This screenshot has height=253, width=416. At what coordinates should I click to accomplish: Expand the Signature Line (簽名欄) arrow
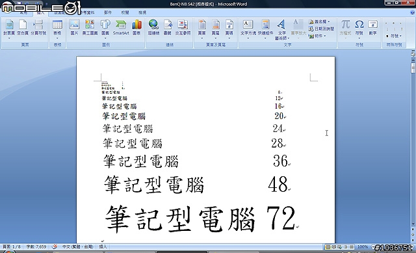pyautogui.click(x=329, y=21)
